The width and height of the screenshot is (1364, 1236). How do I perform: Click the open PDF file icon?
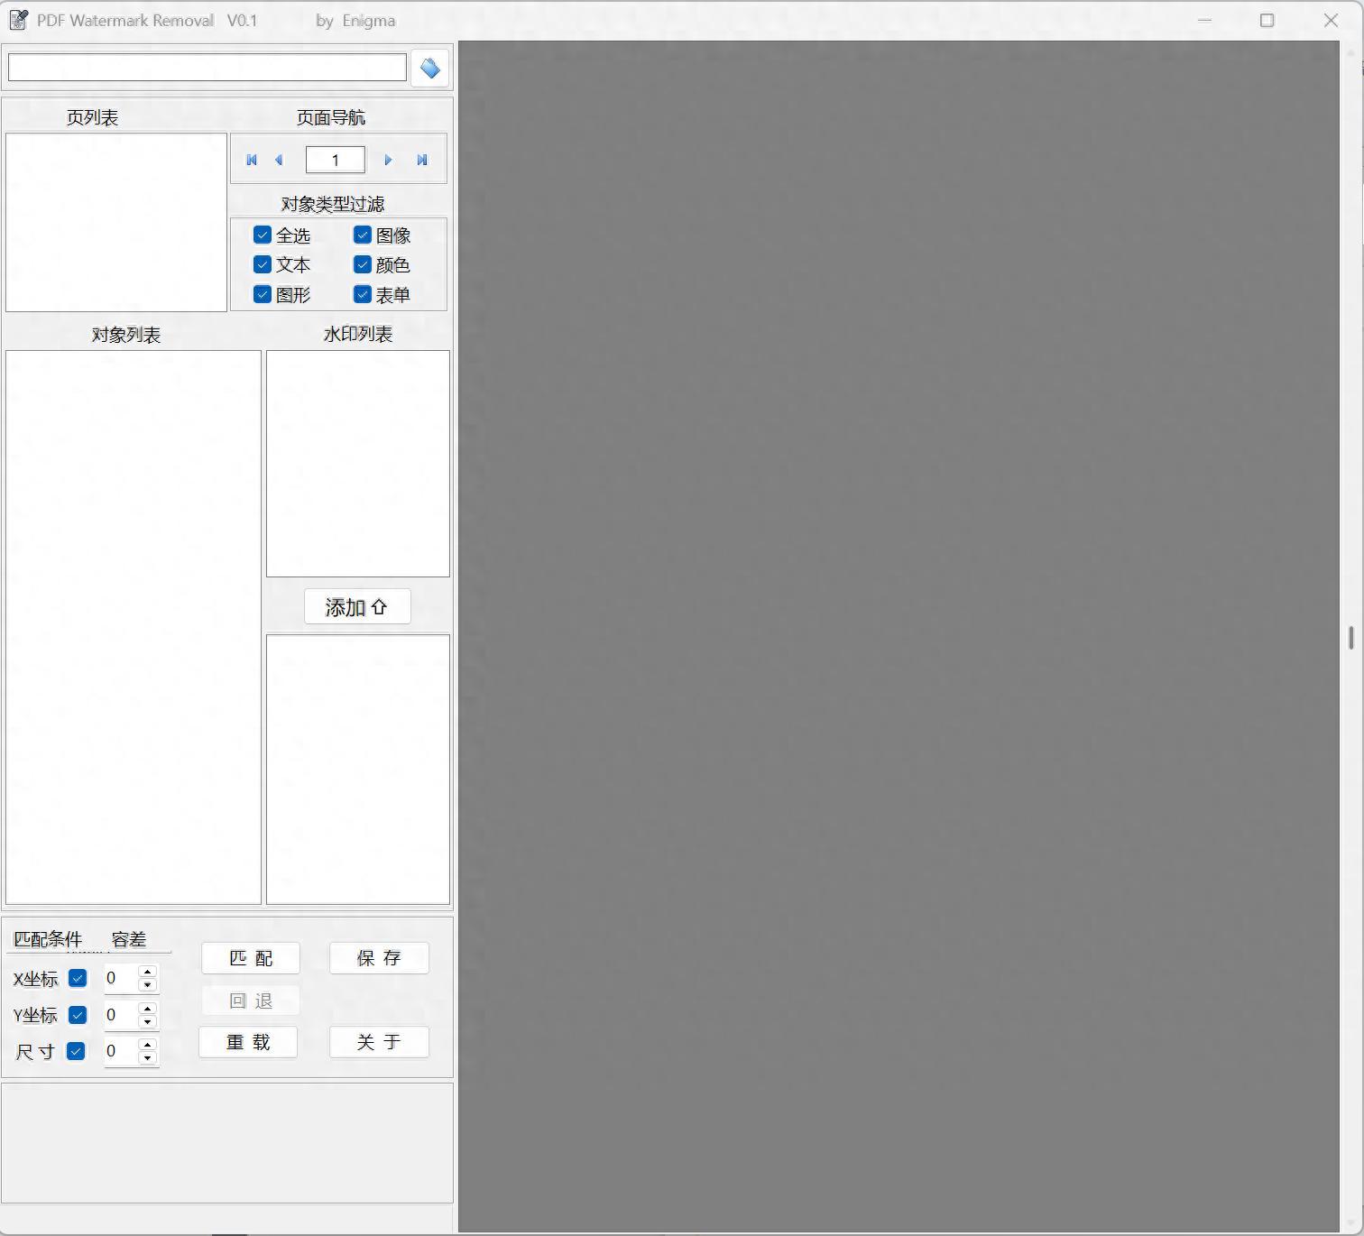click(x=430, y=69)
